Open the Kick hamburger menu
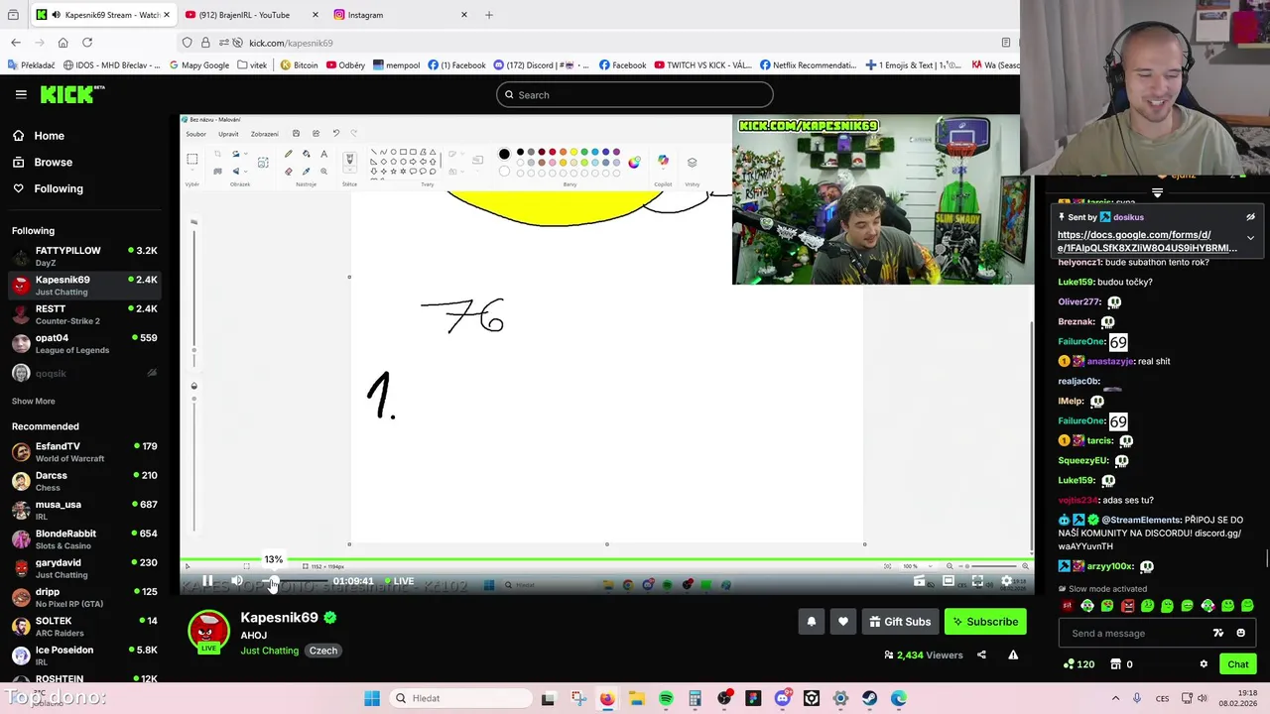This screenshot has height=714, width=1270. [x=21, y=94]
